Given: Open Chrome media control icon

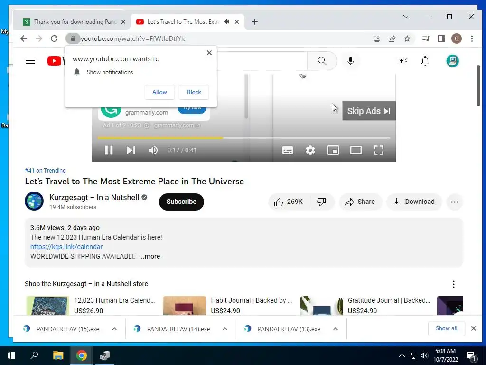Looking at the screenshot, I should coord(426,38).
